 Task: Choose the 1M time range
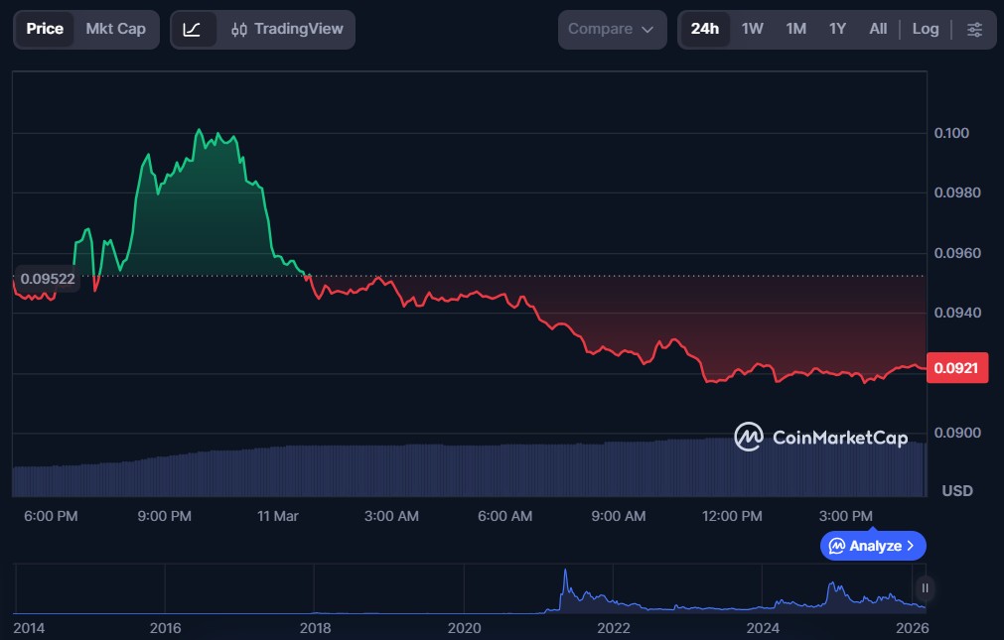(x=795, y=29)
